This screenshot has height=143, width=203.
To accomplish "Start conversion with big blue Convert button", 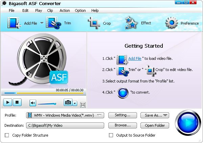I will click(x=186, y=121).
